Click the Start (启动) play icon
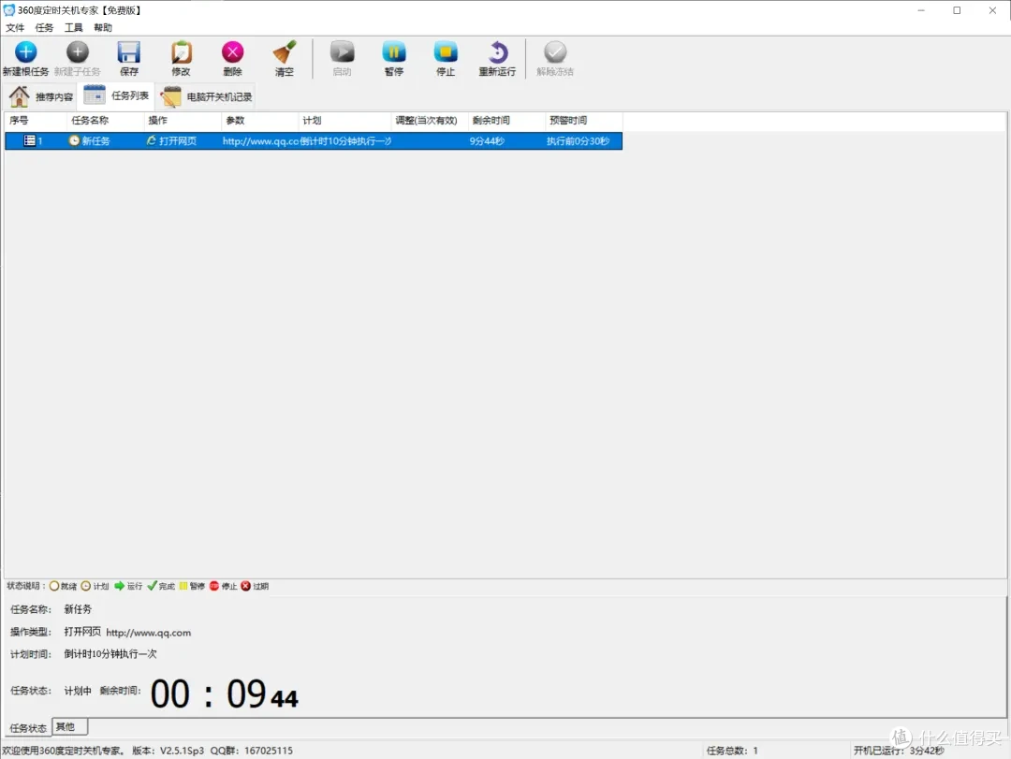Image resolution: width=1011 pixels, height=759 pixels. pyautogui.click(x=343, y=52)
